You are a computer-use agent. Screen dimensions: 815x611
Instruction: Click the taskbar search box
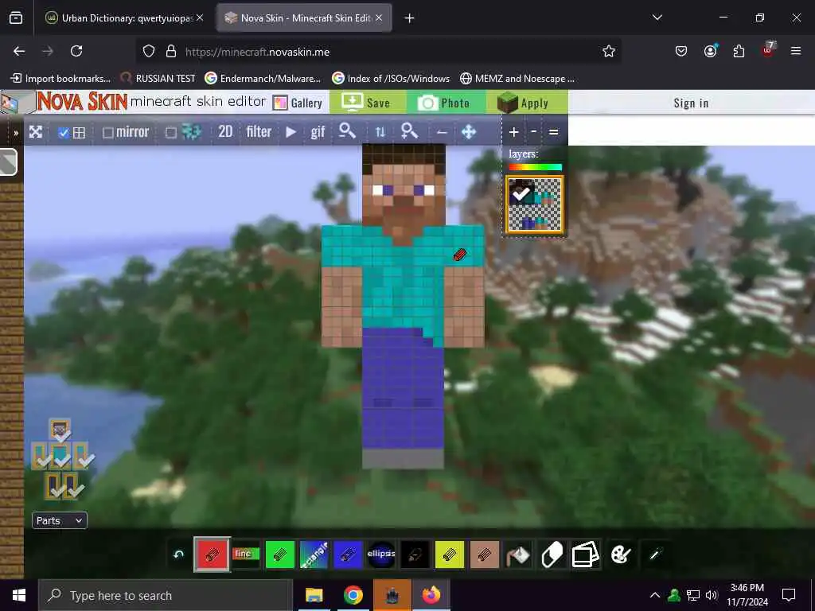166,595
